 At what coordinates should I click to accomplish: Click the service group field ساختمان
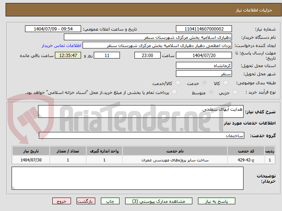coord(142,135)
